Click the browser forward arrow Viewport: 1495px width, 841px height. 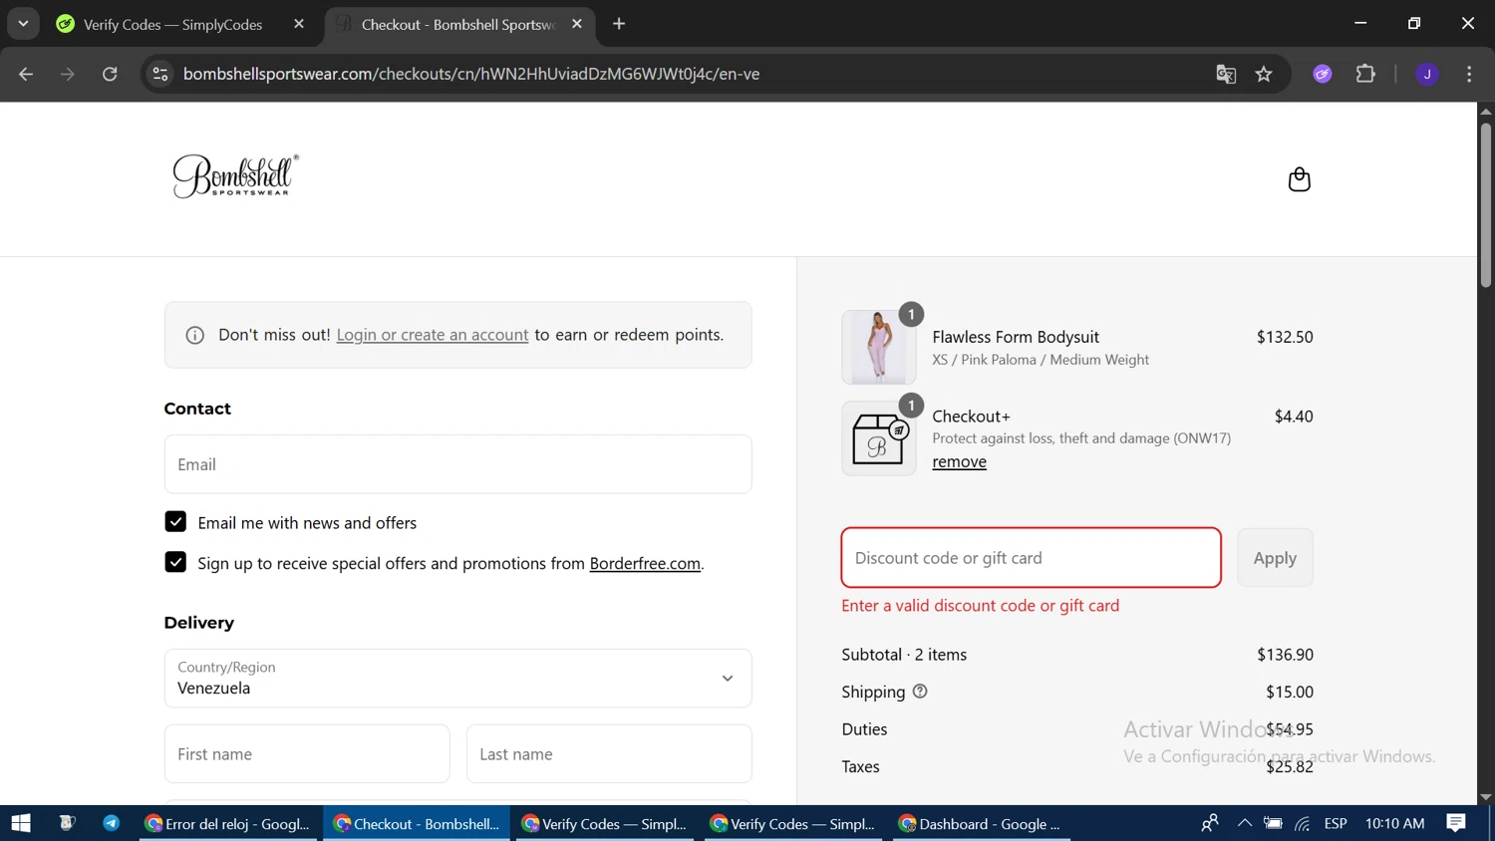[68, 74]
